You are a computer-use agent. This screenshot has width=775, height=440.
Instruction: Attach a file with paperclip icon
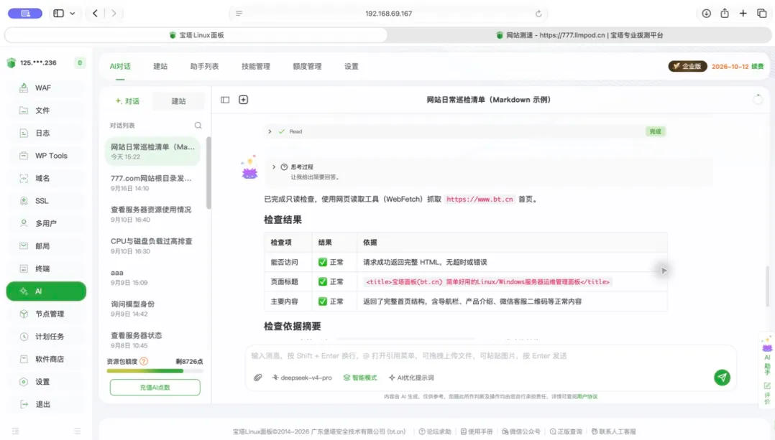tap(257, 378)
